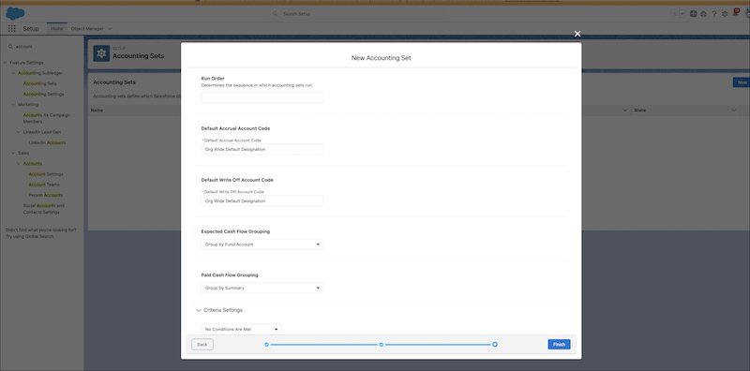This screenshot has height=371, width=750.
Task: Open the App Launcher grid icon
Action: coord(12,29)
